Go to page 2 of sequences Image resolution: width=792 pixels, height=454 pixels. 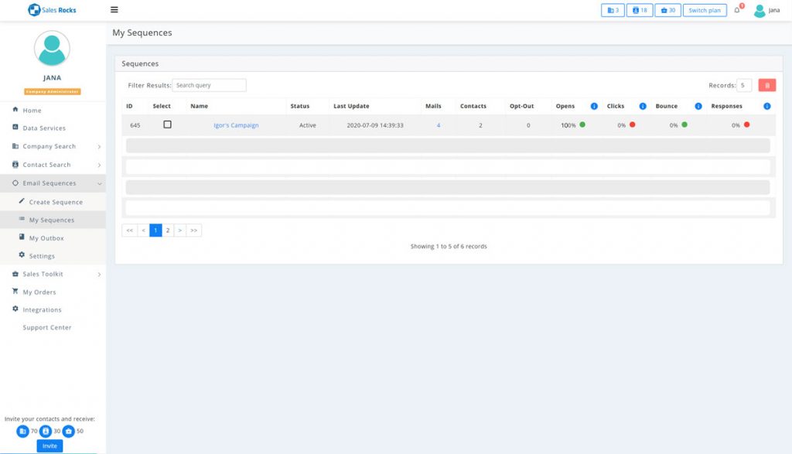coord(168,230)
